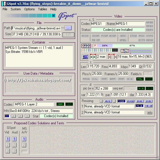160x160 pixels.
Task: Click the PAL indicator
Action: point(140,79)
